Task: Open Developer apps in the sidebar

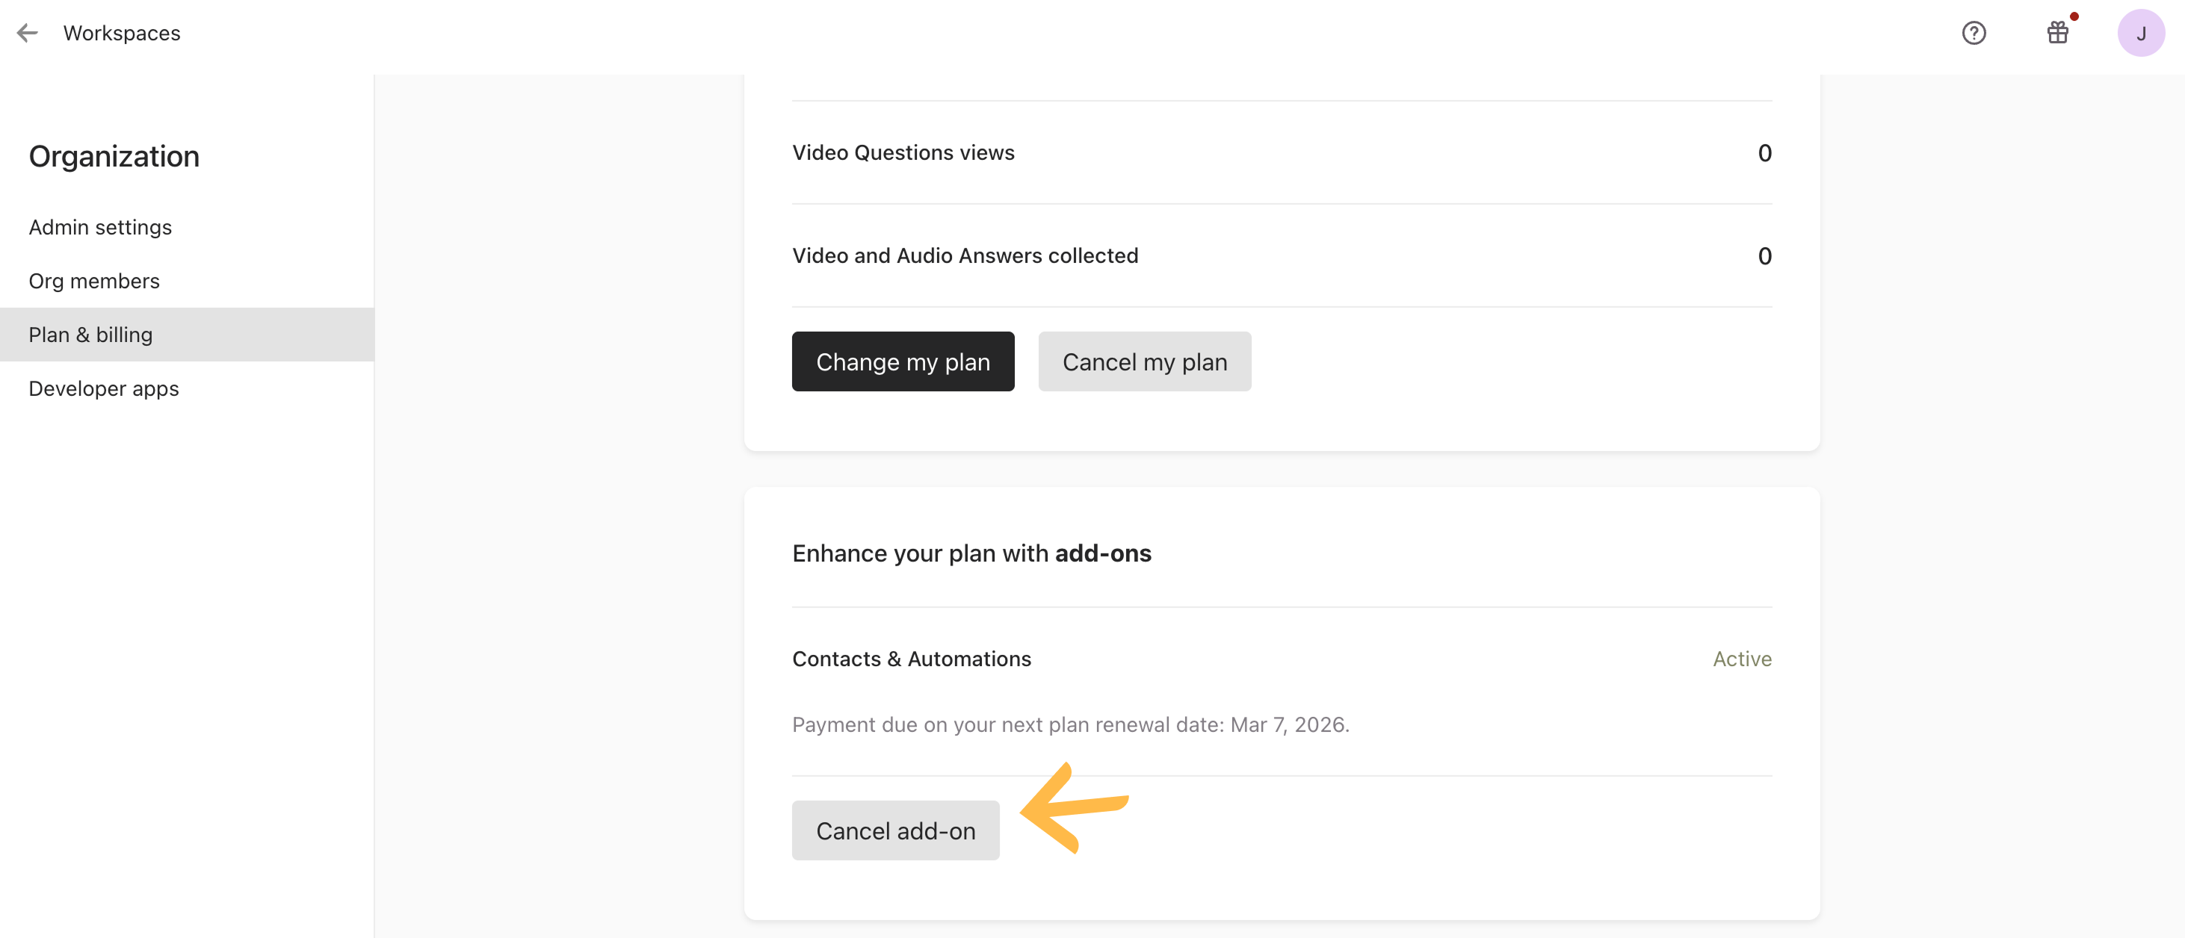Action: point(103,388)
